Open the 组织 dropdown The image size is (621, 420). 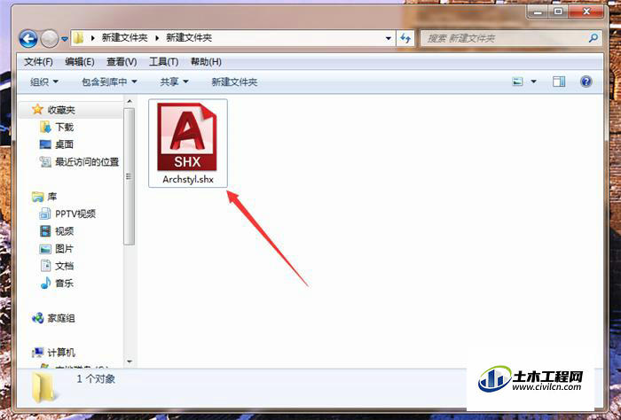point(44,82)
